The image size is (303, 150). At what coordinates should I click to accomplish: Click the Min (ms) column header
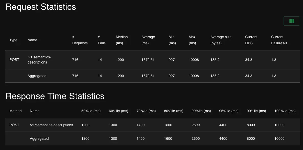pos(172,40)
